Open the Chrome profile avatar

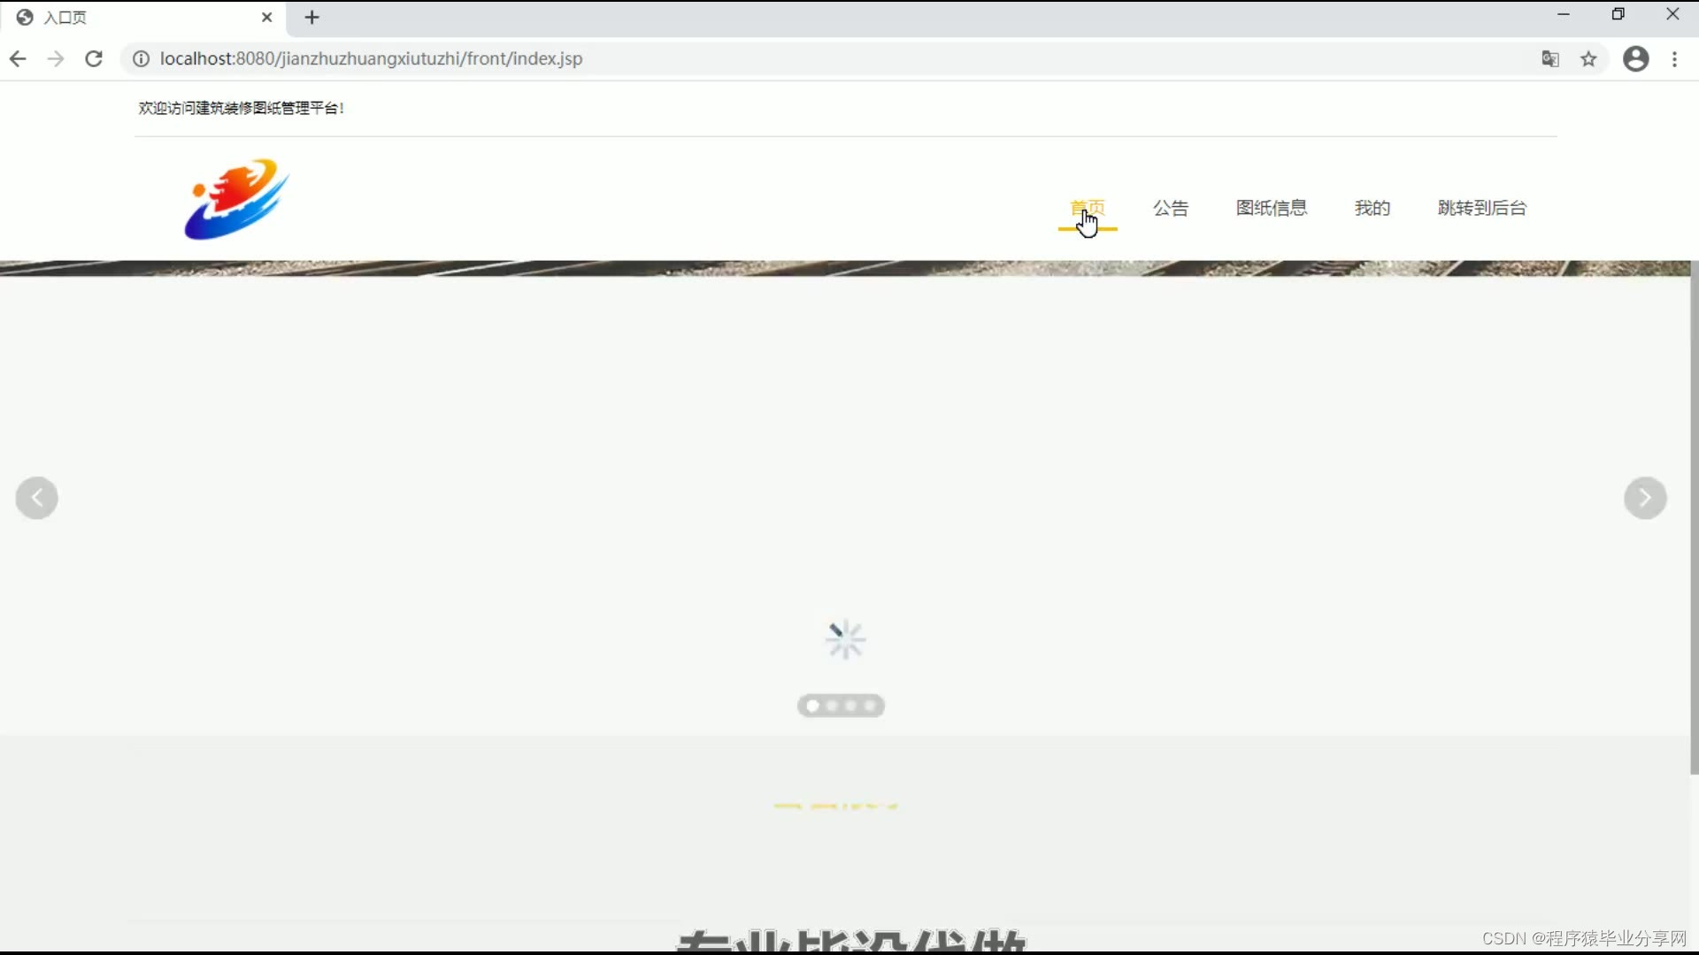point(1635,59)
